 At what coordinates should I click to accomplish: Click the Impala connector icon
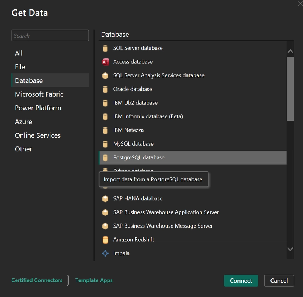point(105,253)
